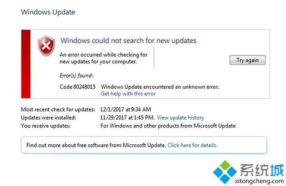Follow the Click here for details link
Viewport: 286px width, 186px height.
192,145
